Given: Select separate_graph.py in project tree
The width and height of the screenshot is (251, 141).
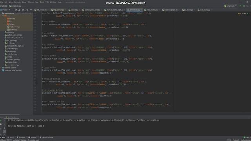Looking at the screenshot, I should (x=12, y=60).
